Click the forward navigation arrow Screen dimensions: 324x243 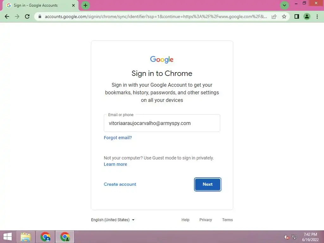[17, 16]
